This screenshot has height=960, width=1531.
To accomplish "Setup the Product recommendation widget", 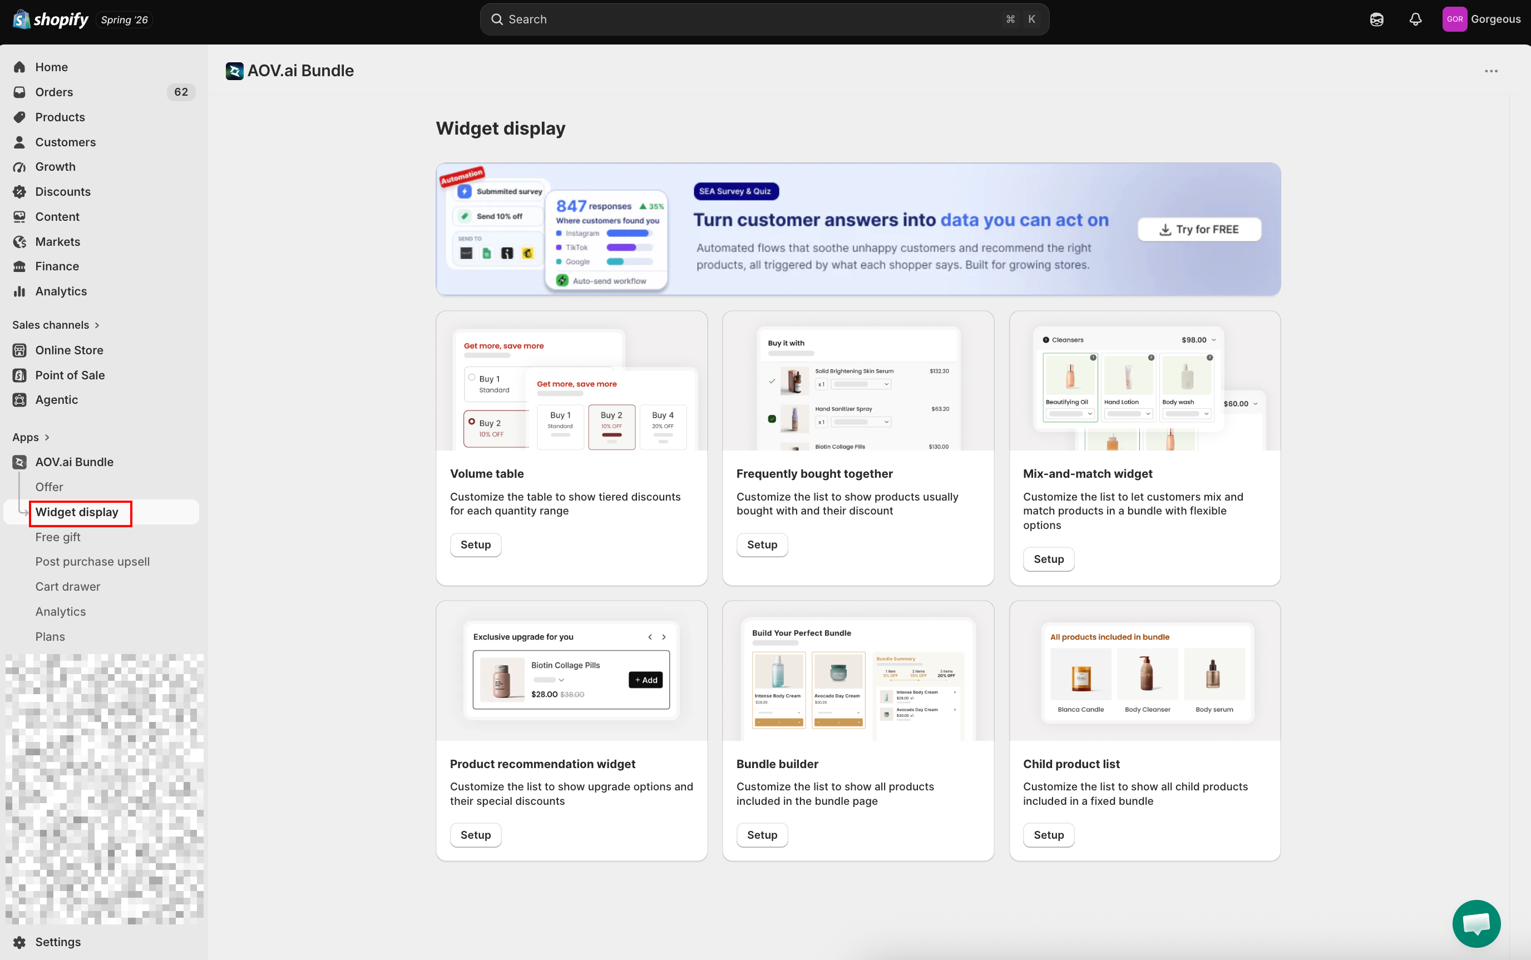I will coord(476,835).
